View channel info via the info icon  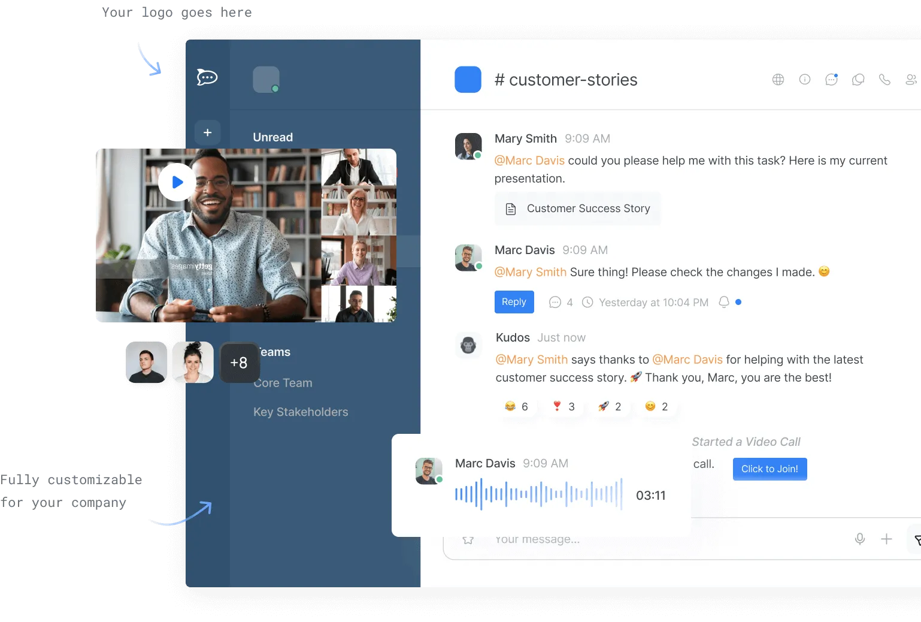click(x=805, y=79)
